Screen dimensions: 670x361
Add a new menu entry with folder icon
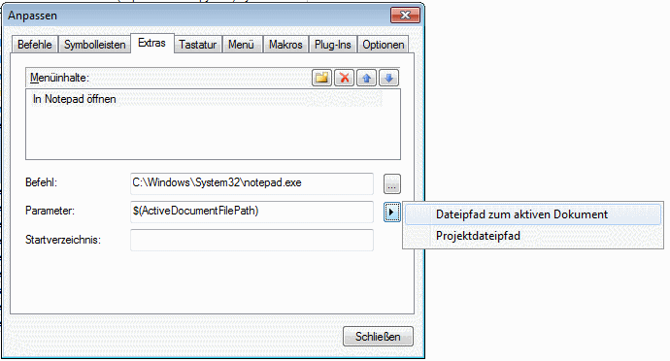tap(321, 78)
